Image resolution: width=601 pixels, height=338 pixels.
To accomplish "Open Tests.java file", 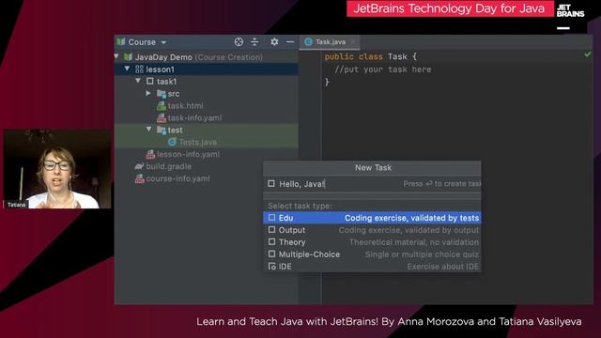I will coord(198,142).
